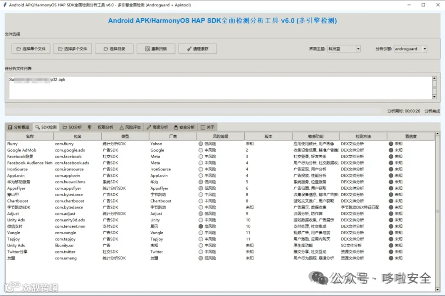
Task: Click the shield icon on 权限分析 tab
Action: click(89, 127)
